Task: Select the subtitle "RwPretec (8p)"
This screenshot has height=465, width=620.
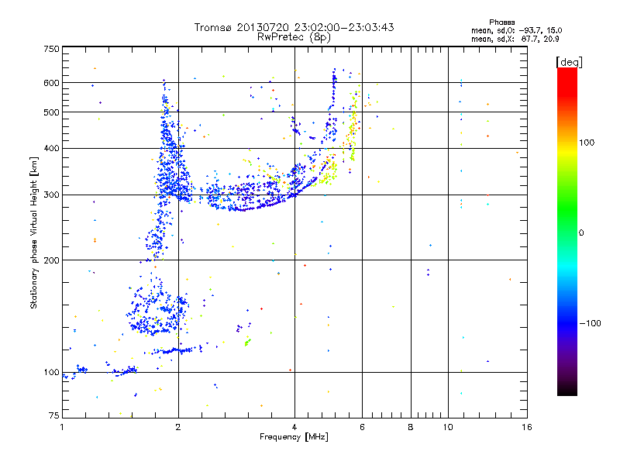Action: [x=294, y=37]
